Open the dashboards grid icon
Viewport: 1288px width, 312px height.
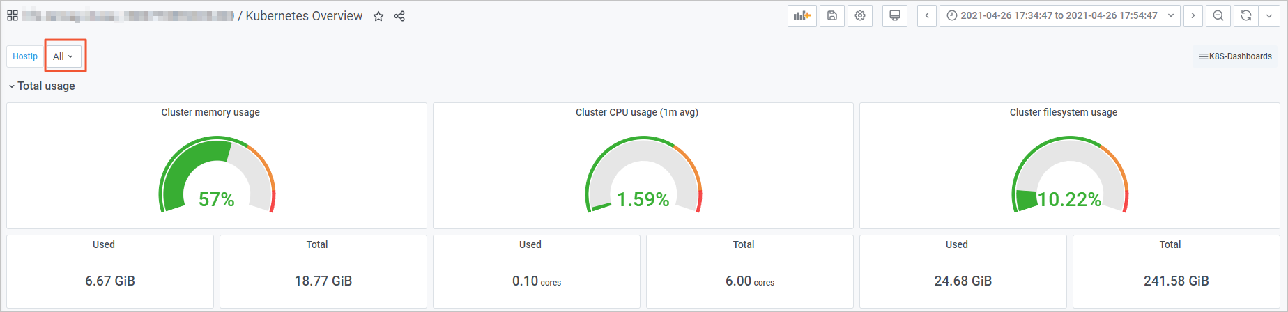13,15
